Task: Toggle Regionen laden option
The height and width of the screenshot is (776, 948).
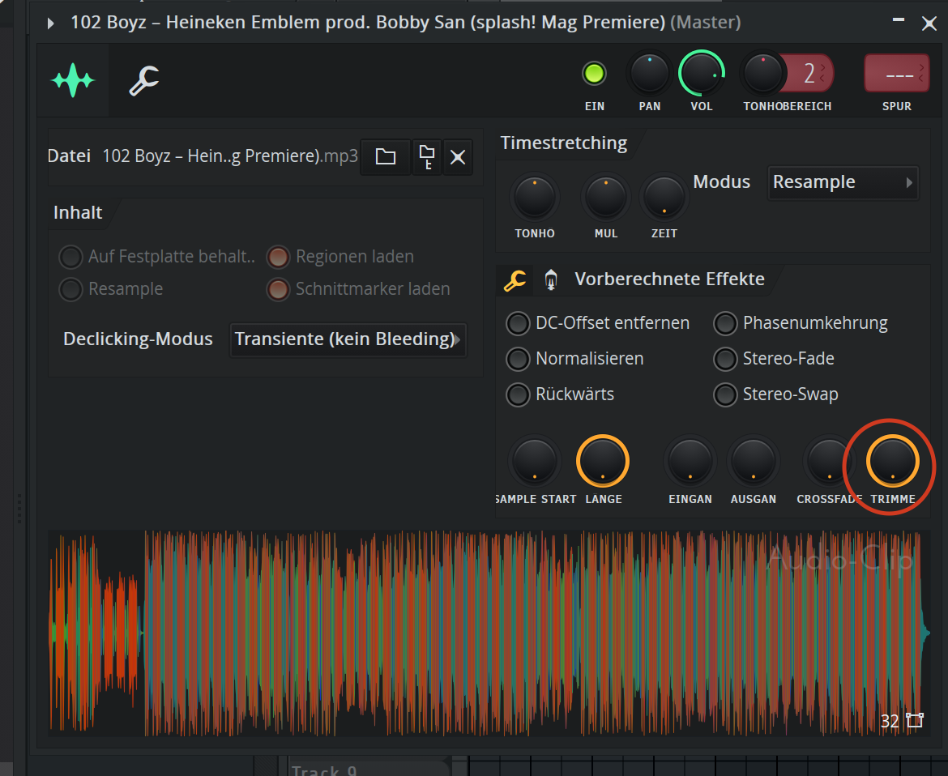Action: 278,257
